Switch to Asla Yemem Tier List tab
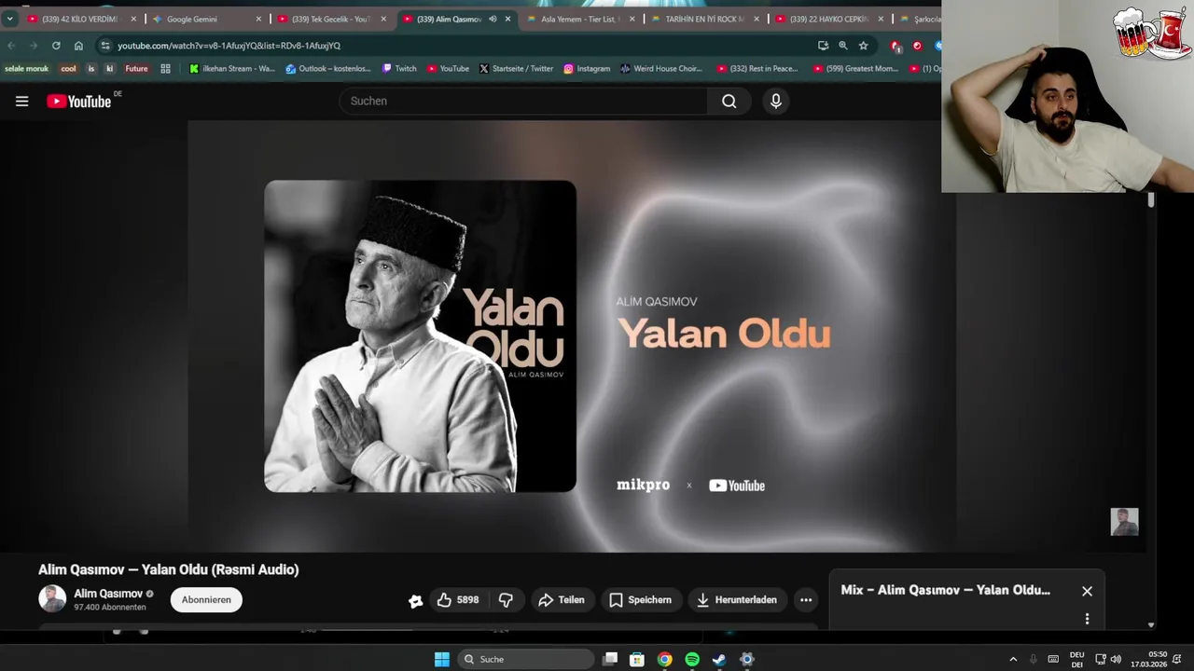The width and height of the screenshot is (1194, 671). point(580,19)
